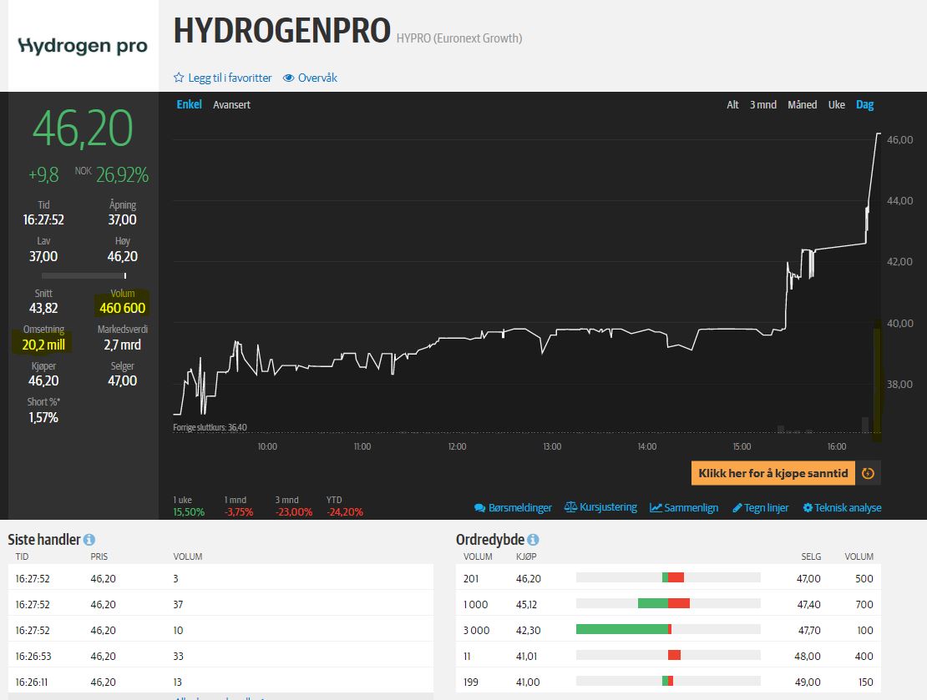The height and width of the screenshot is (700, 927).
Task: Click the info icon next to Siste handler
Action: click(91, 539)
